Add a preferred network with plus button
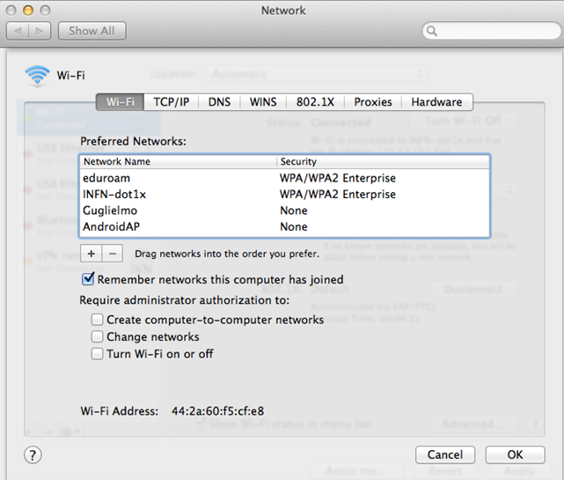The width and height of the screenshot is (564, 480). (92, 254)
